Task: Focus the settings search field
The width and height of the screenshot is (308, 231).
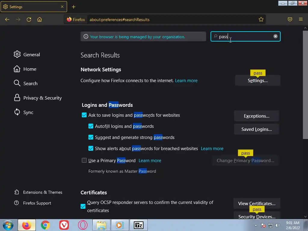Action: pyautogui.click(x=245, y=36)
